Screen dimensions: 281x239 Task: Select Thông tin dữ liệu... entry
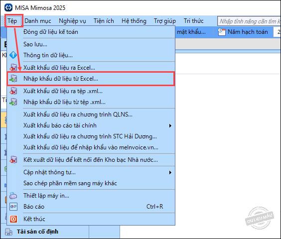click(91, 55)
